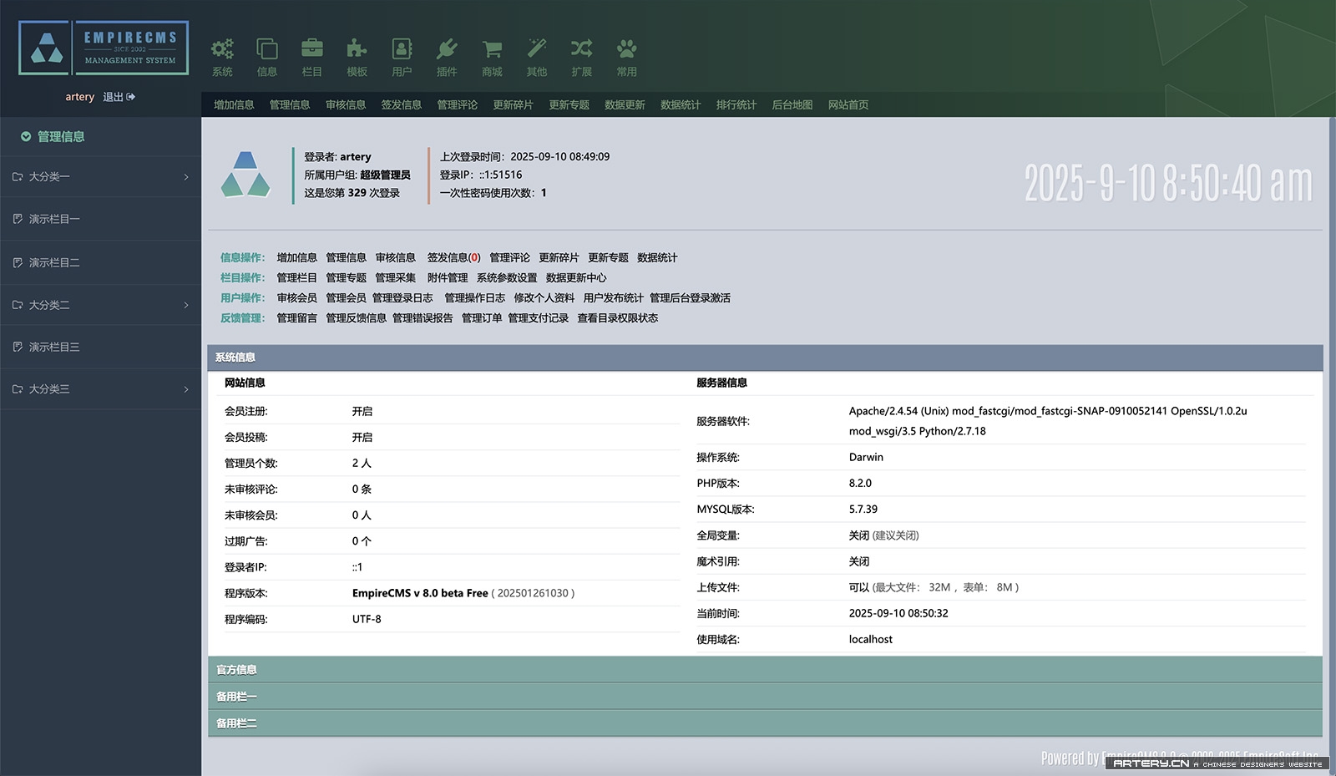Switch to the 增加信息 menu item

coord(233,104)
